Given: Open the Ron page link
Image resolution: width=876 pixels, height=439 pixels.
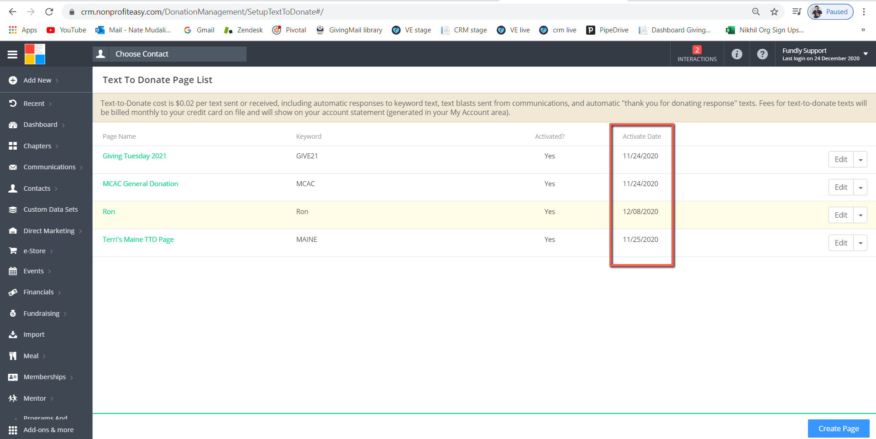Looking at the screenshot, I should [109, 212].
